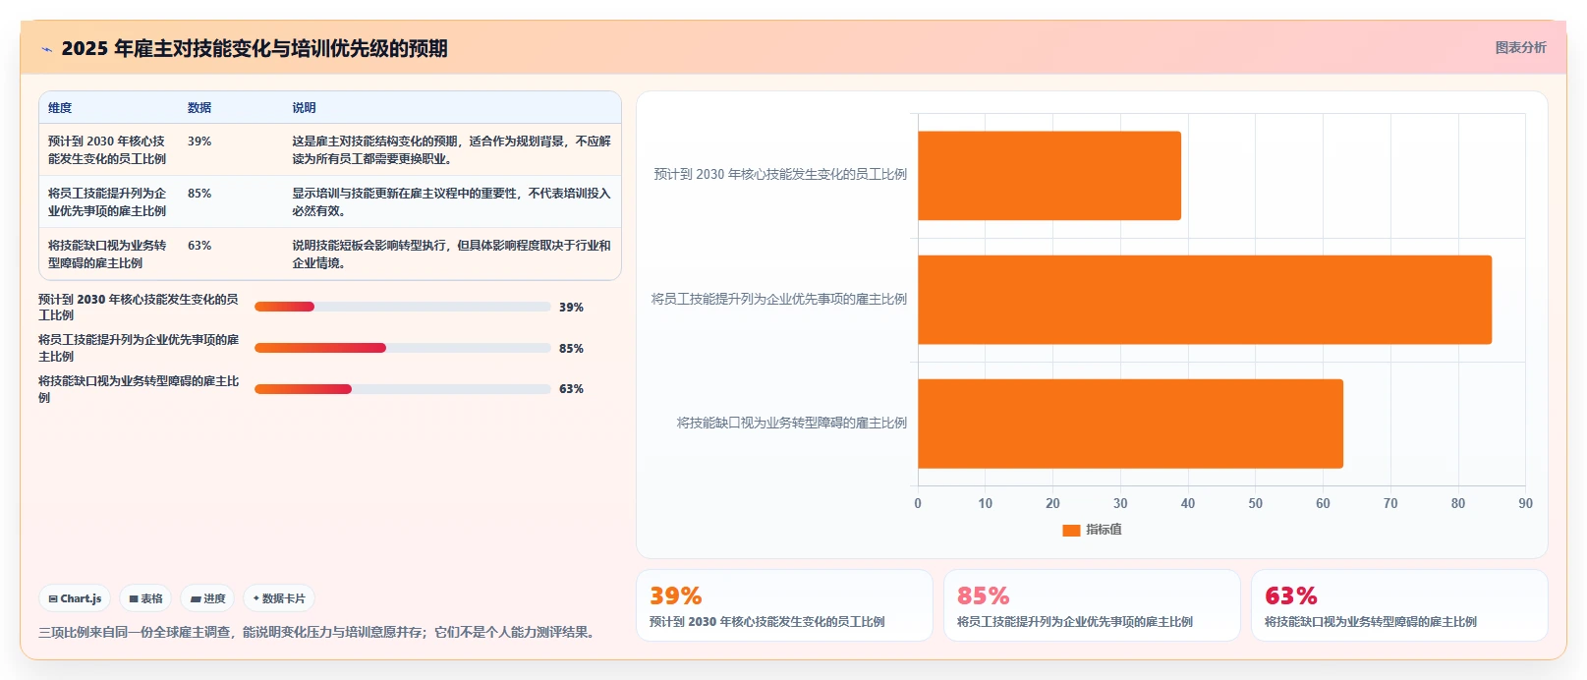1587x680 pixels.
Task: Click the description 显示培训与技能更新在雇主议程中的重要性
Action: pos(451,201)
